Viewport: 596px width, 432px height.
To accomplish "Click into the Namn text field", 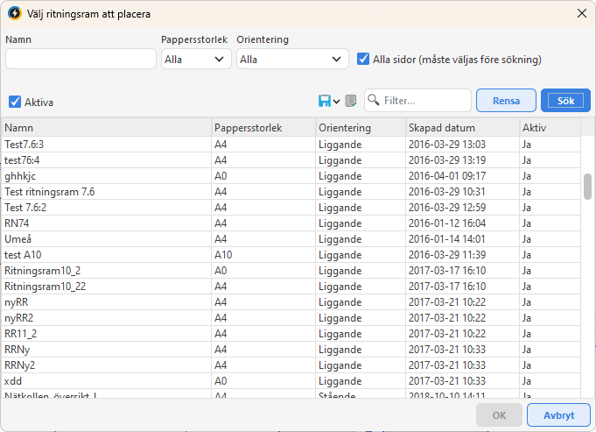I will coord(81,60).
